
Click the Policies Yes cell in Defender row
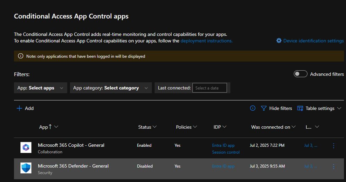(x=177, y=166)
